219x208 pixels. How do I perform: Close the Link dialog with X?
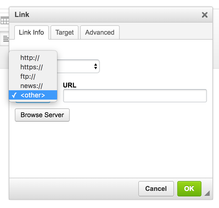click(x=204, y=15)
